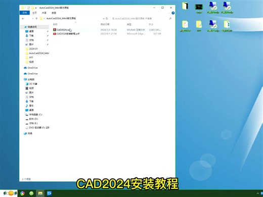Viewport: 263px width, 197px height.
Task: Open the blue recorder taskbar icon
Action: 50,193
